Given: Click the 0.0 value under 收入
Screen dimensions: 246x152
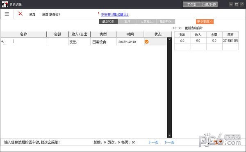Looking at the screenshot, I should coord(198,41).
